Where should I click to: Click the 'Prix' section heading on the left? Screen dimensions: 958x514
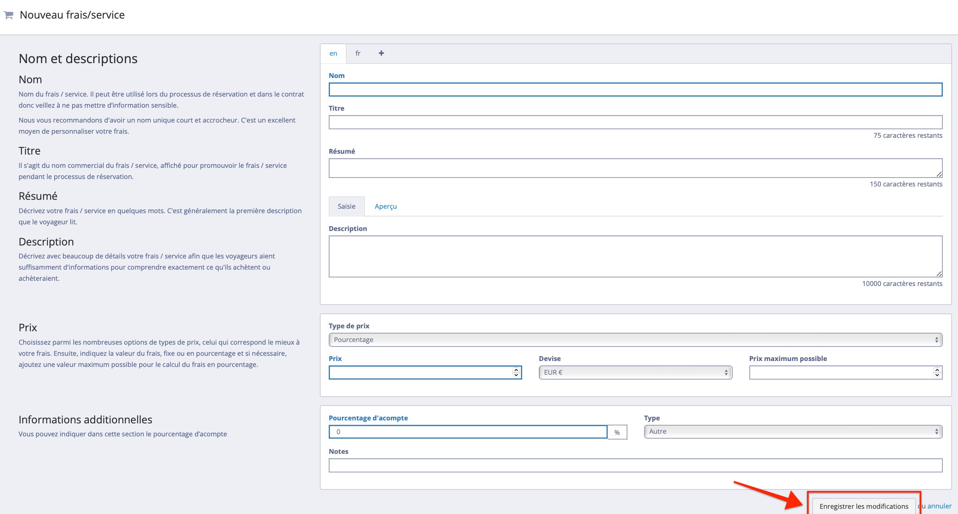pyautogui.click(x=28, y=328)
